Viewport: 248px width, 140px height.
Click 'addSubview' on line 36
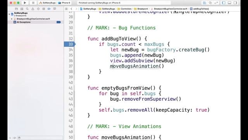pyautogui.click(x=139, y=61)
